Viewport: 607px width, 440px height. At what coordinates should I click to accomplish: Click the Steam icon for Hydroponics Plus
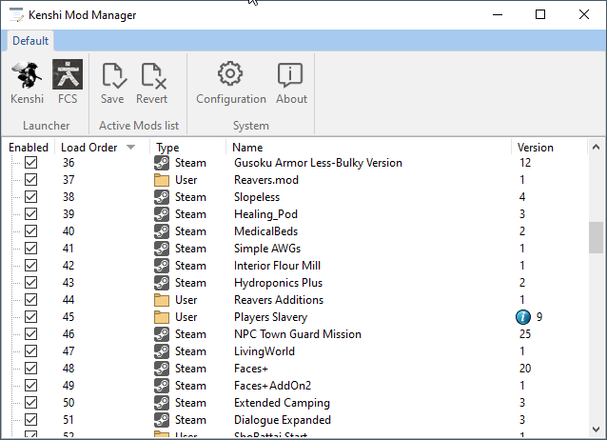pos(162,283)
